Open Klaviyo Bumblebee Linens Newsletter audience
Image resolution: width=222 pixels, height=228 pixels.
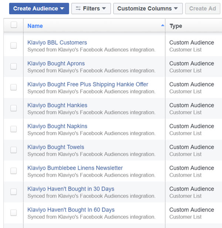click(75, 168)
